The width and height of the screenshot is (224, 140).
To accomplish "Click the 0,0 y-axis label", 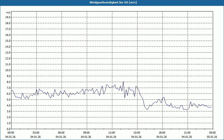I will pyautogui.click(x=8, y=129).
